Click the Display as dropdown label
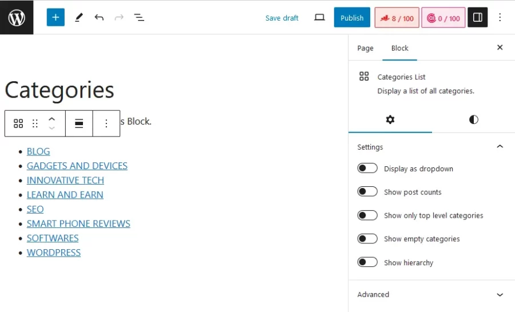515x312 pixels. click(418, 169)
